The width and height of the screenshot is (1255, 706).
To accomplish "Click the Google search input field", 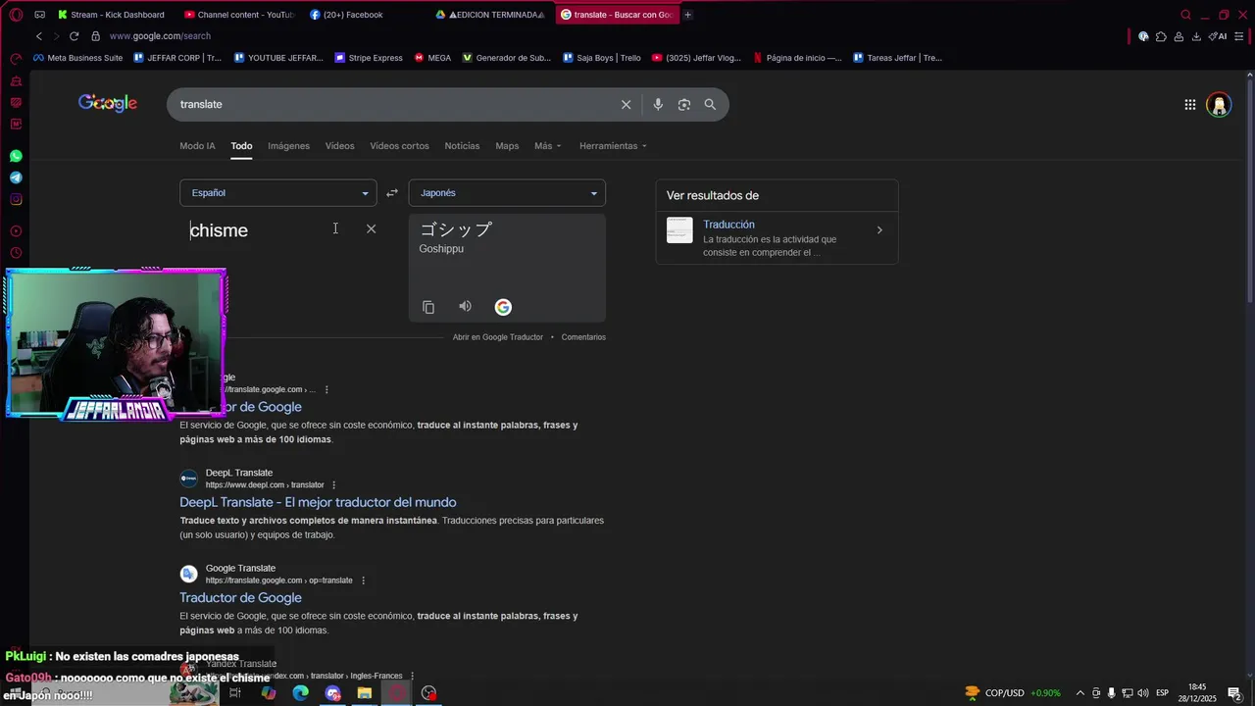I will tap(392, 104).
